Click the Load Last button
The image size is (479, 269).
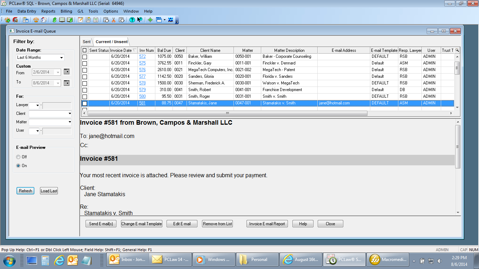coord(49,191)
